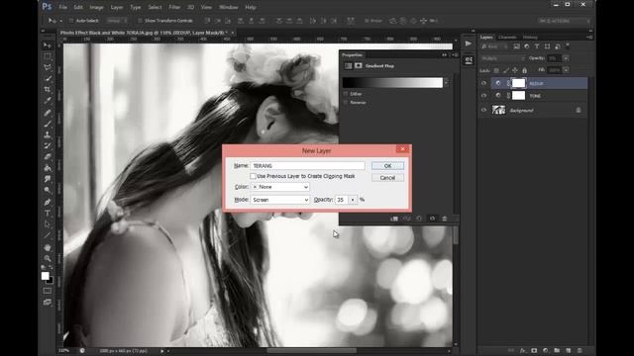
Task: Select the Zoom tool in the toolbox
Action: 48,258
